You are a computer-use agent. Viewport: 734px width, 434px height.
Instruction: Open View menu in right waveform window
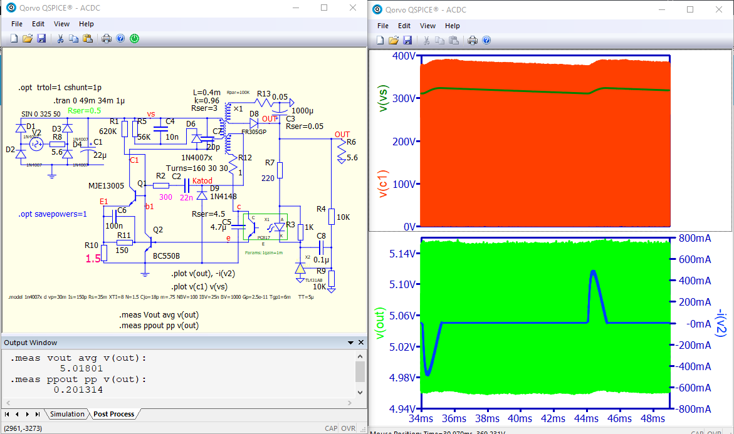pos(427,26)
